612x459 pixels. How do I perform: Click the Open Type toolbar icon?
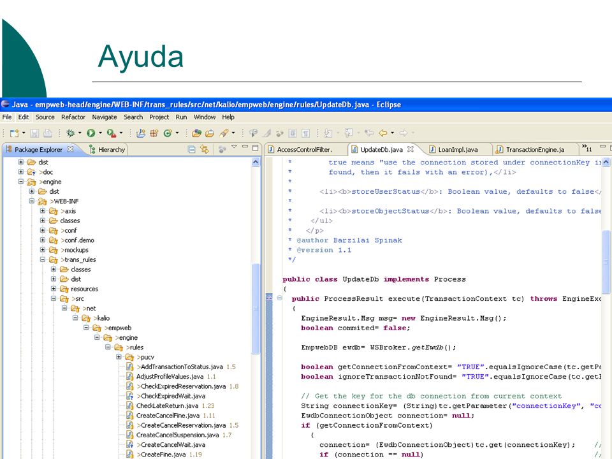[x=197, y=133]
